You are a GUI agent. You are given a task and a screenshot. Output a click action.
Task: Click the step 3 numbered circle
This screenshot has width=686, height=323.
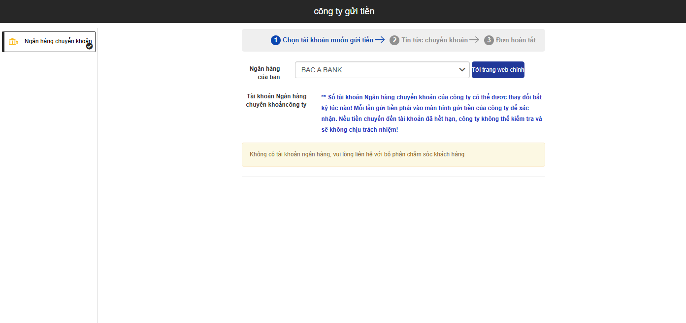tap(489, 40)
